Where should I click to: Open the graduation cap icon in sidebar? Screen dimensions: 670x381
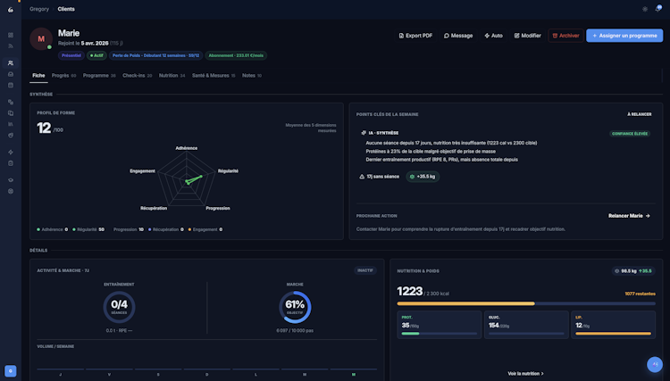click(x=11, y=180)
